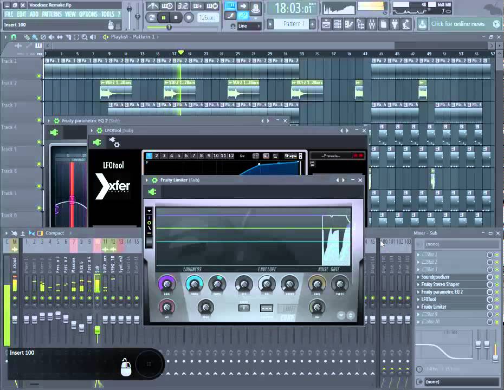
Task: Open the Playlist view icon
Action: [326, 24]
